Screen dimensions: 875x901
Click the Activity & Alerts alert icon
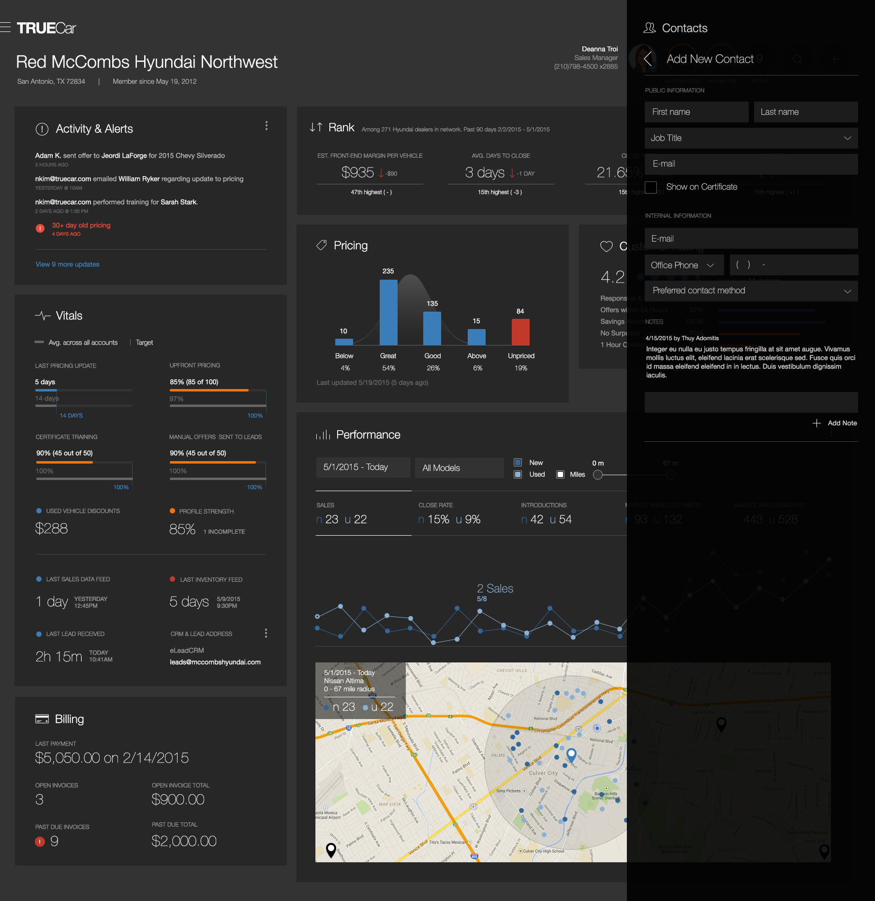click(42, 128)
